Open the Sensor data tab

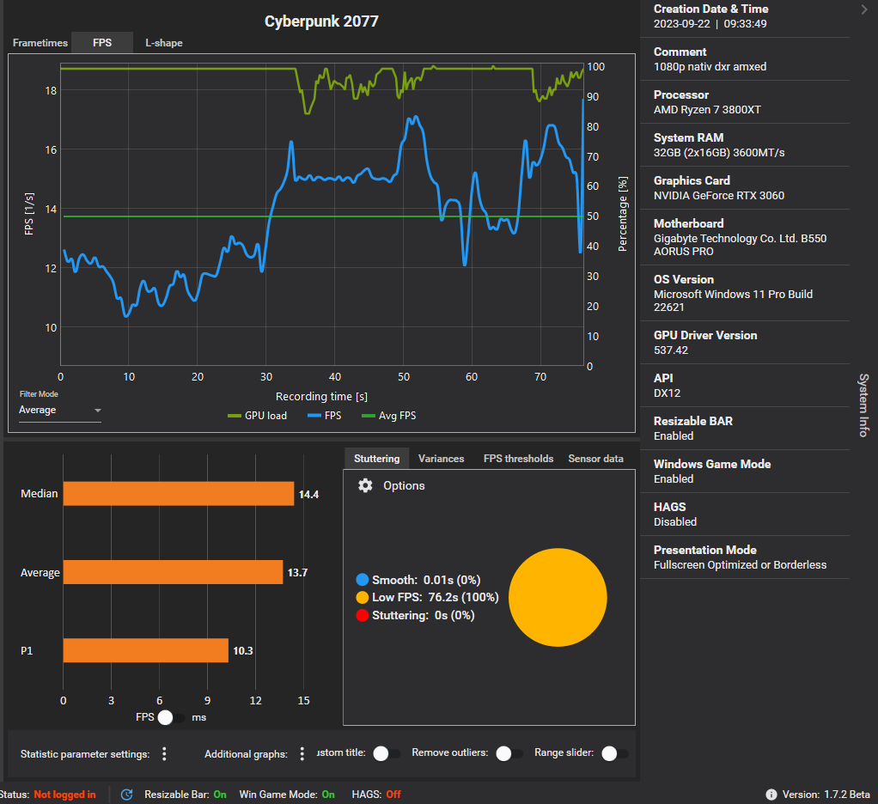[x=596, y=459]
